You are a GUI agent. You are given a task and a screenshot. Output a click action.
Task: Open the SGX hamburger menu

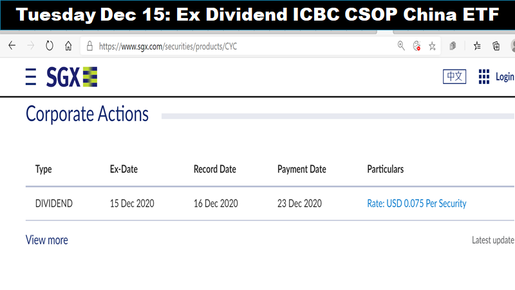click(31, 77)
